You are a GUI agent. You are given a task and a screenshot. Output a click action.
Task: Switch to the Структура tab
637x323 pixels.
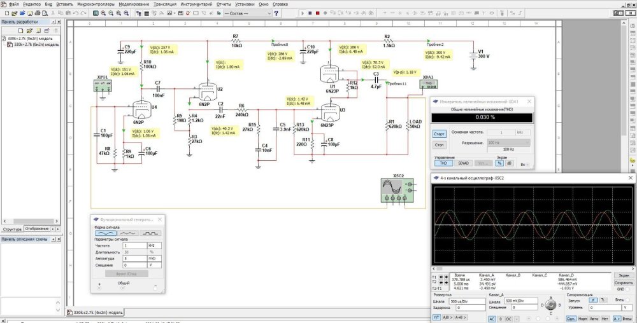(13, 229)
